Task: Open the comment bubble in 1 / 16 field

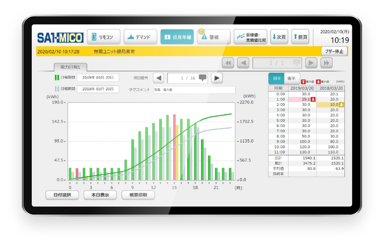Action: click(x=203, y=78)
